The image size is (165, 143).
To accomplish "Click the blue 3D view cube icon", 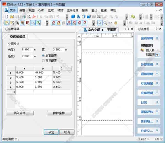I will click(73, 17).
